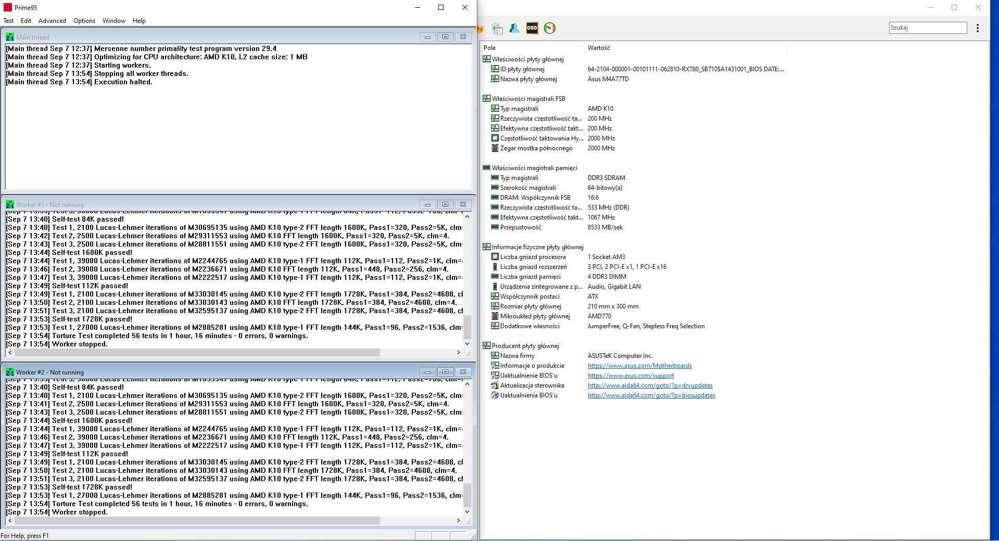This screenshot has width=999, height=541.
Task: Open the OSD panel icon
Action: coord(532,28)
